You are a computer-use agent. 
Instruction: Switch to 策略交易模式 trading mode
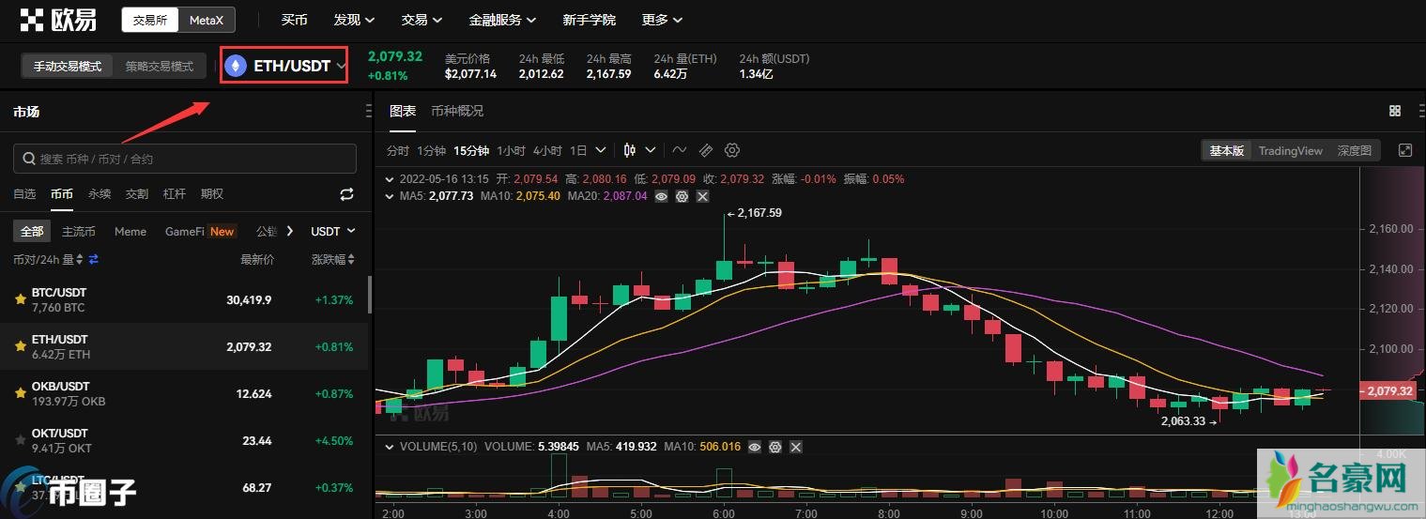point(160,67)
